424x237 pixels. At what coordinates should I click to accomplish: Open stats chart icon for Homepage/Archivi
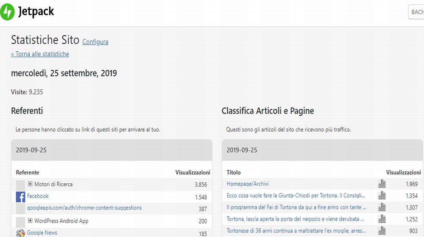click(382, 184)
